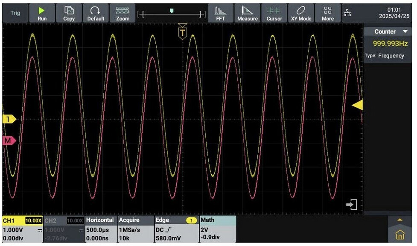
Task: Enable the Cursor measurement tool
Action: (x=274, y=13)
